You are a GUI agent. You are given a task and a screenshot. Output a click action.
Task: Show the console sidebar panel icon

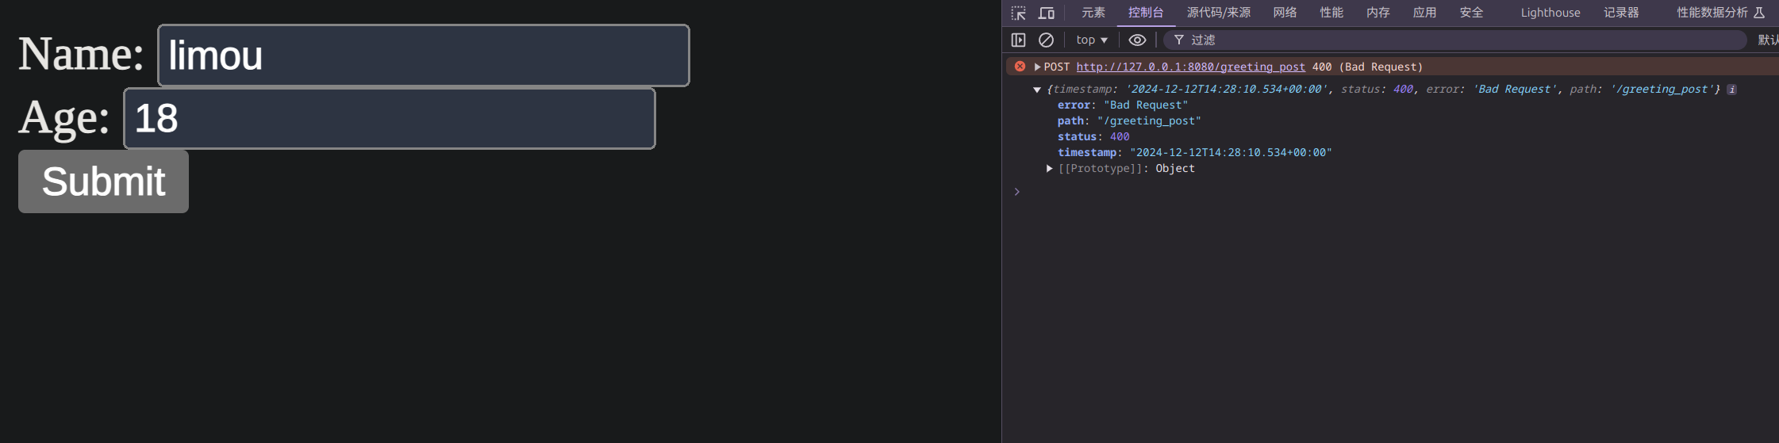pos(1019,40)
